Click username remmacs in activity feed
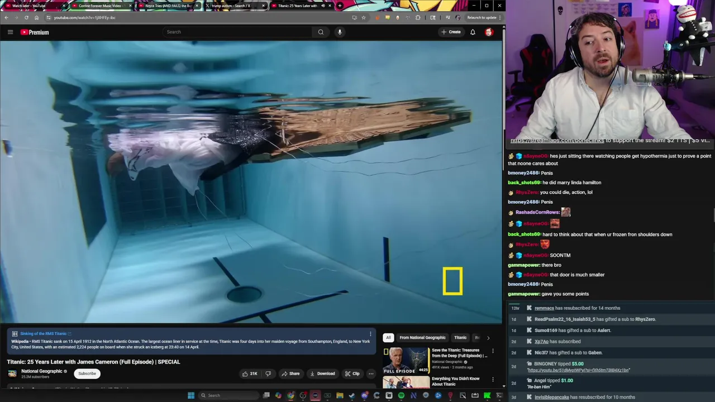 pos(544,308)
